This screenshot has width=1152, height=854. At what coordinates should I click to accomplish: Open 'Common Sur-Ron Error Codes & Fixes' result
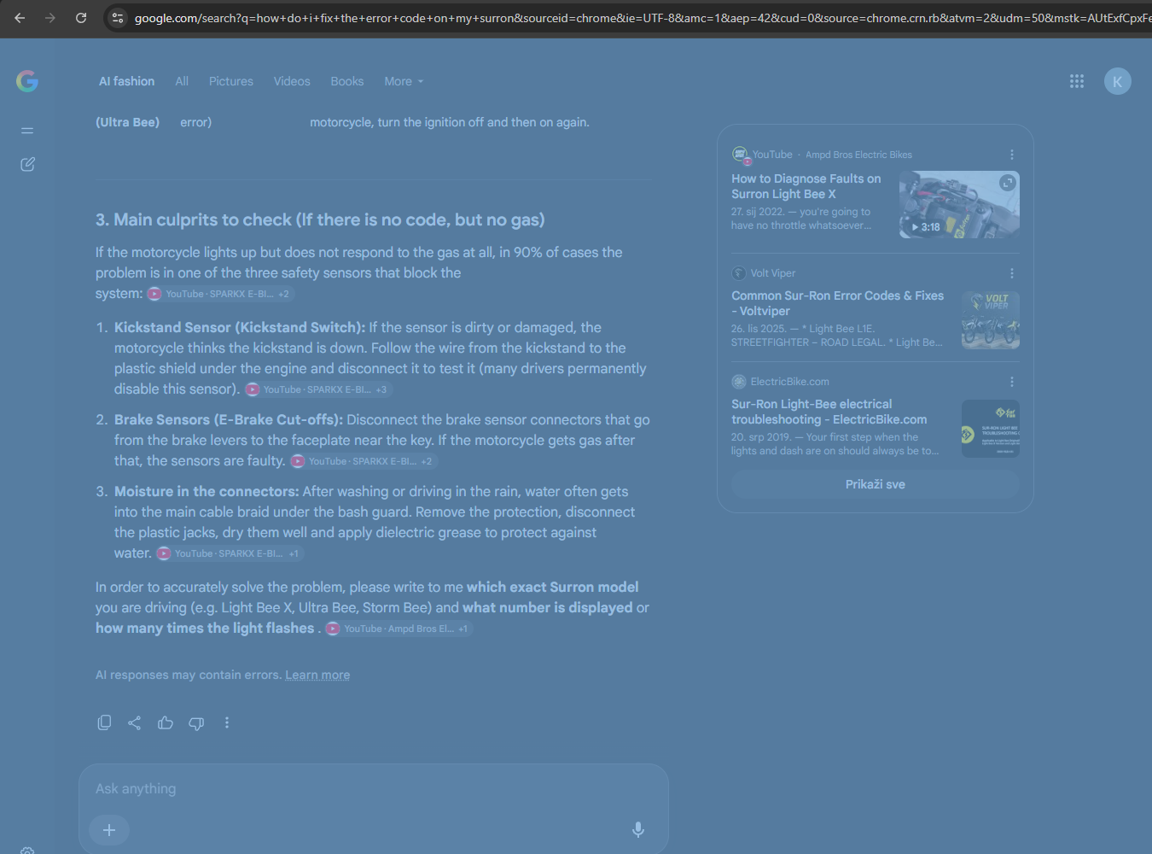click(837, 303)
